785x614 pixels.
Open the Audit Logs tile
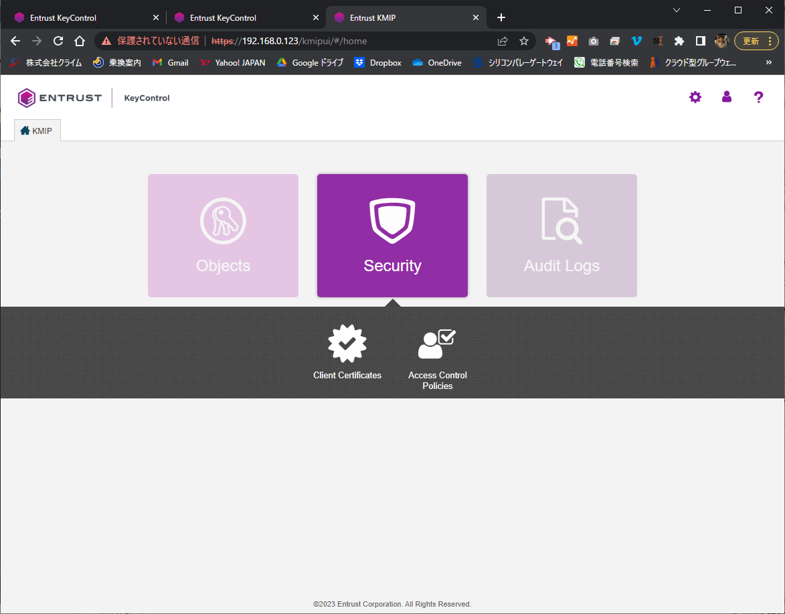coord(561,236)
